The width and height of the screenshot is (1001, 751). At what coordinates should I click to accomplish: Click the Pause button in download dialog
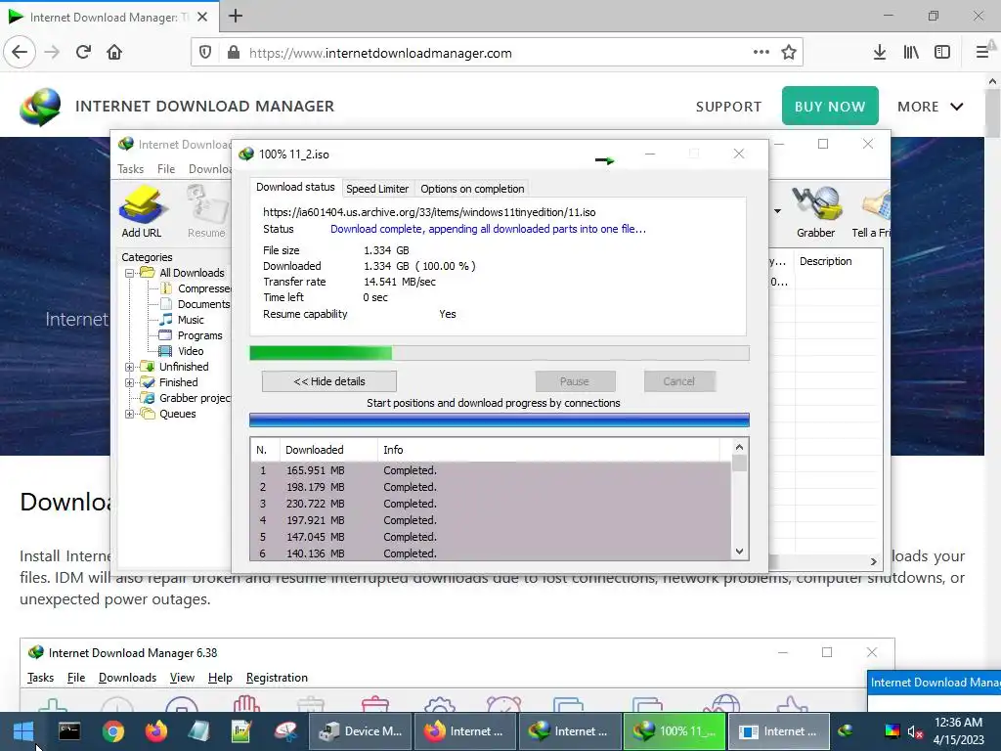[575, 381]
